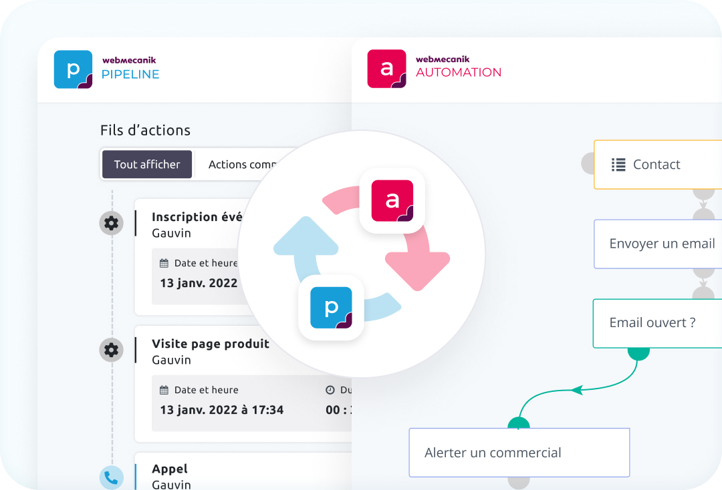722x490 pixels.
Task: Click the calendar icon in Visite page produit card
Action: pos(164,390)
